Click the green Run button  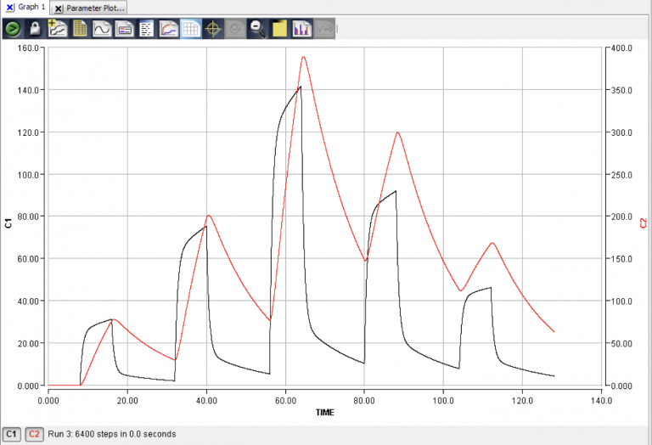(13, 29)
